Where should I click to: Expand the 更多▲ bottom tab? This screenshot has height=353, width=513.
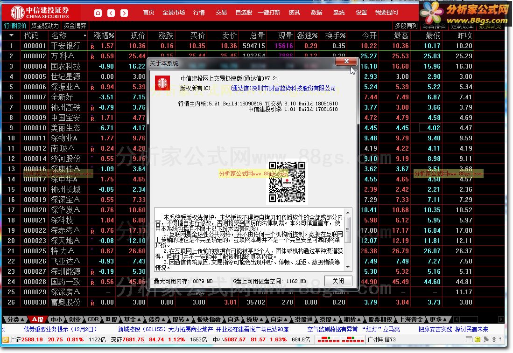(438, 319)
